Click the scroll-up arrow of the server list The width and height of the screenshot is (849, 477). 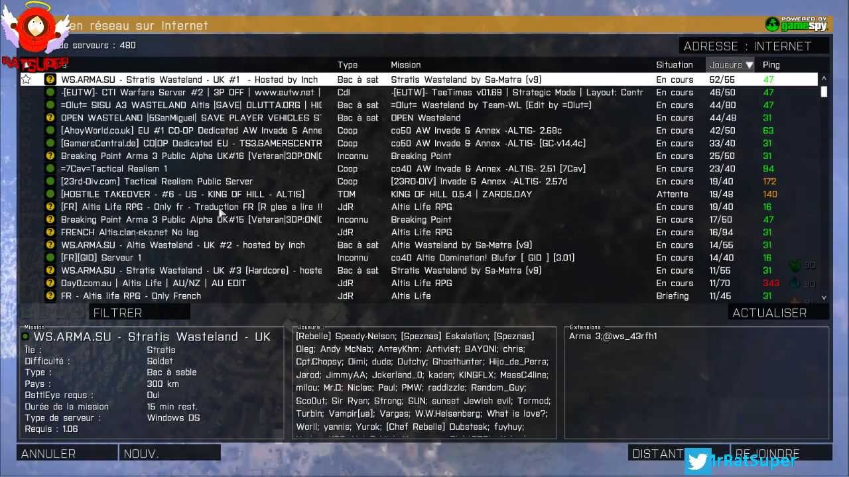(824, 79)
